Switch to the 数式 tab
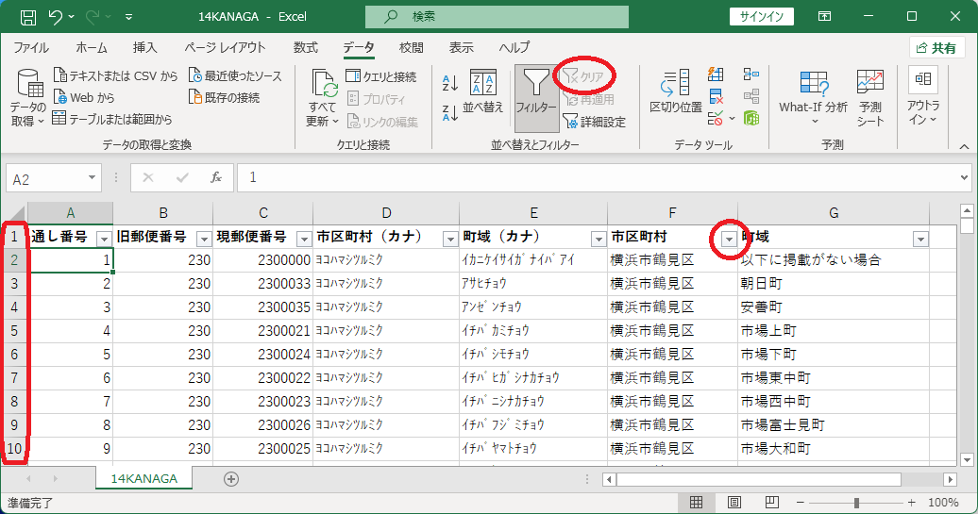The width and height of the screenshot is (978, 514). pos(306,47)
